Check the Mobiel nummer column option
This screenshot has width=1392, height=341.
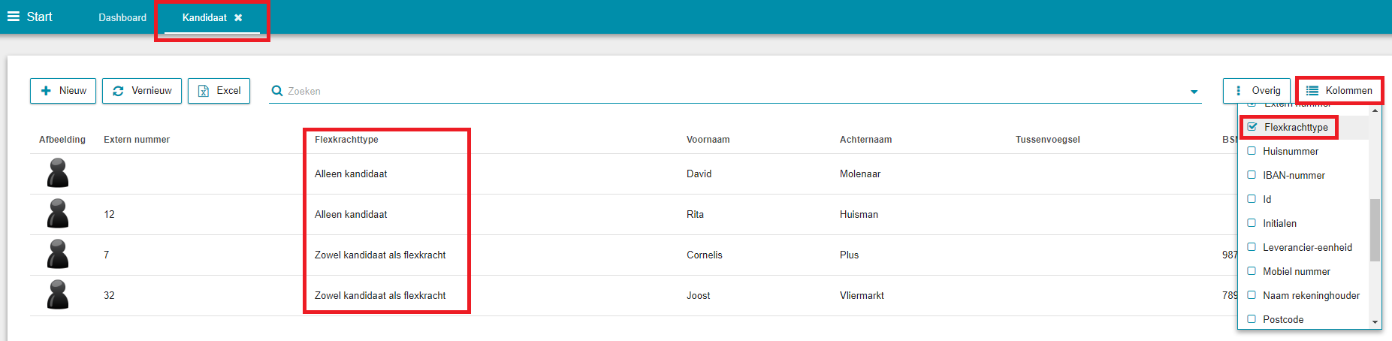1252,271
